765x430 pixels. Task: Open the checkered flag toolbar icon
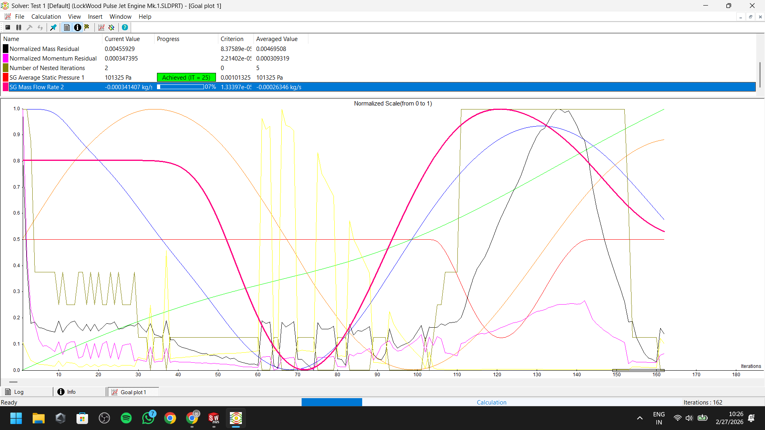point(87,27)
